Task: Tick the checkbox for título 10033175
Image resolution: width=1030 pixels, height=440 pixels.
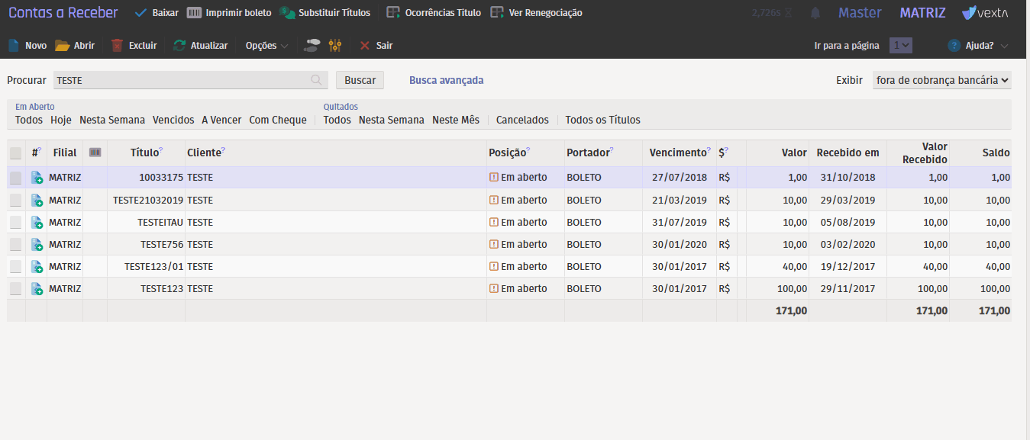Action: tap(16, 178)
